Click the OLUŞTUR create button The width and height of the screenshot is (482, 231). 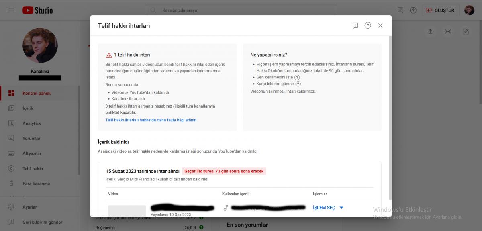coord(441,10)
